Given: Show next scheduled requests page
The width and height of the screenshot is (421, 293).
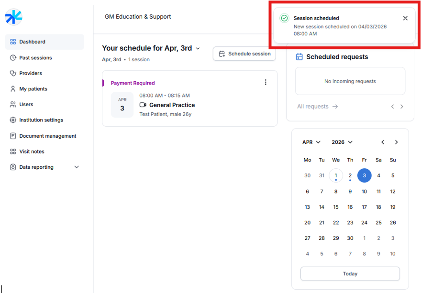Looking at the screenshot, I should (x=402, y=107).
